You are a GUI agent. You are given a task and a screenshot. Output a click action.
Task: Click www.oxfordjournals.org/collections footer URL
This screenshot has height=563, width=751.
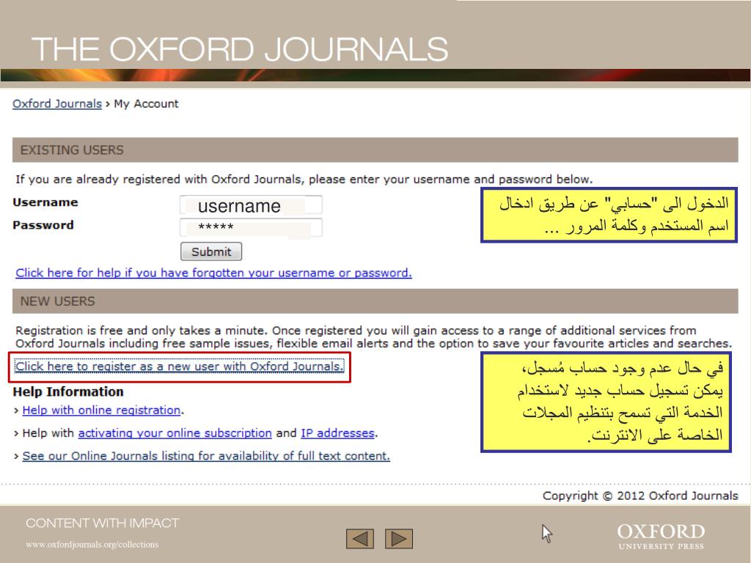pos(92,545)
